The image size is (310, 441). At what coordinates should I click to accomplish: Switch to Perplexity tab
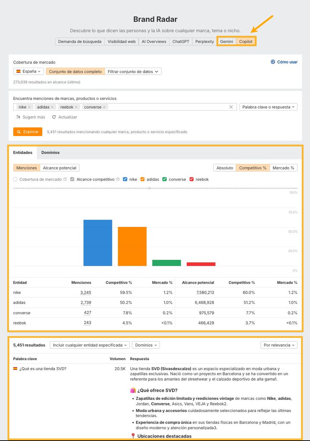[x=204, y=42]
